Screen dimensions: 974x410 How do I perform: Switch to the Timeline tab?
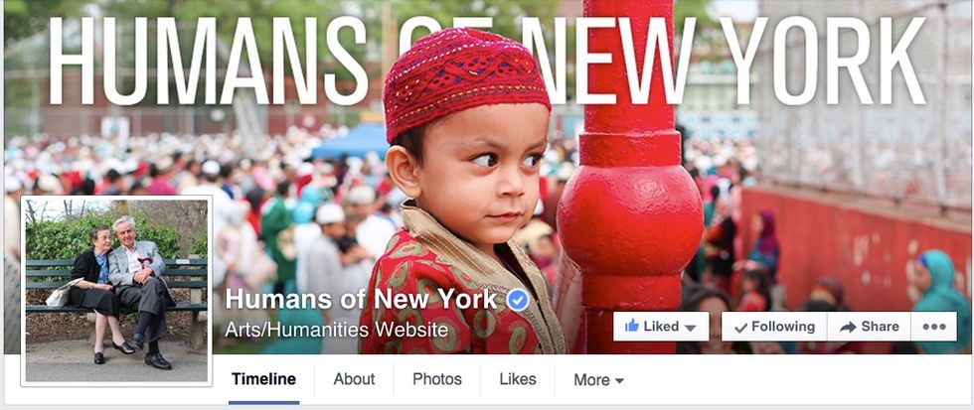click(263, 379)
